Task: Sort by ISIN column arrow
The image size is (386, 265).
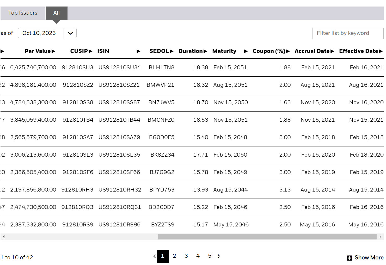Action: pos(139,51)
